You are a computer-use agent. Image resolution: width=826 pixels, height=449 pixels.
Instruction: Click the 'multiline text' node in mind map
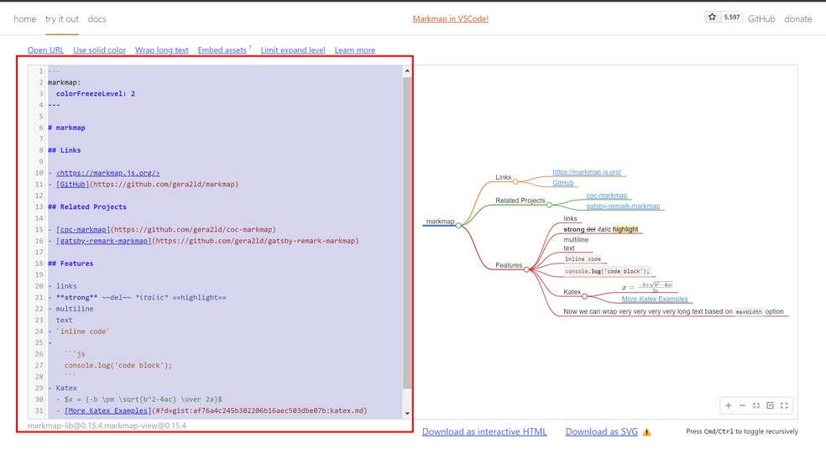coord(576,243)
